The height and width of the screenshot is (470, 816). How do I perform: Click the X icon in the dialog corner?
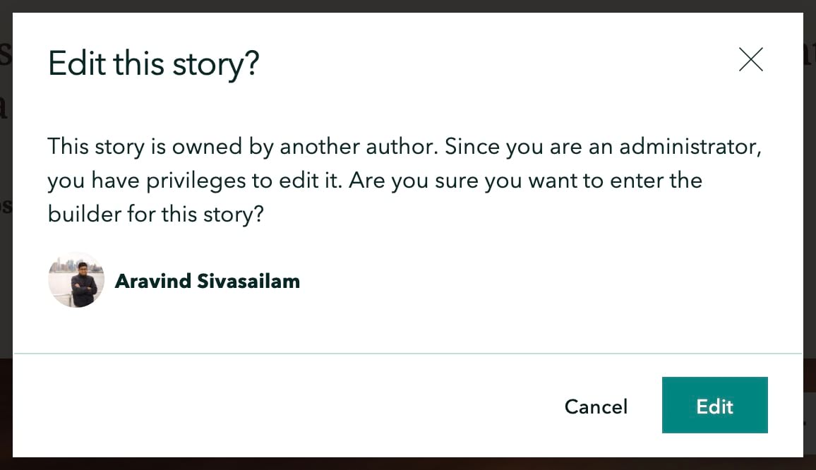coord(750,60)
